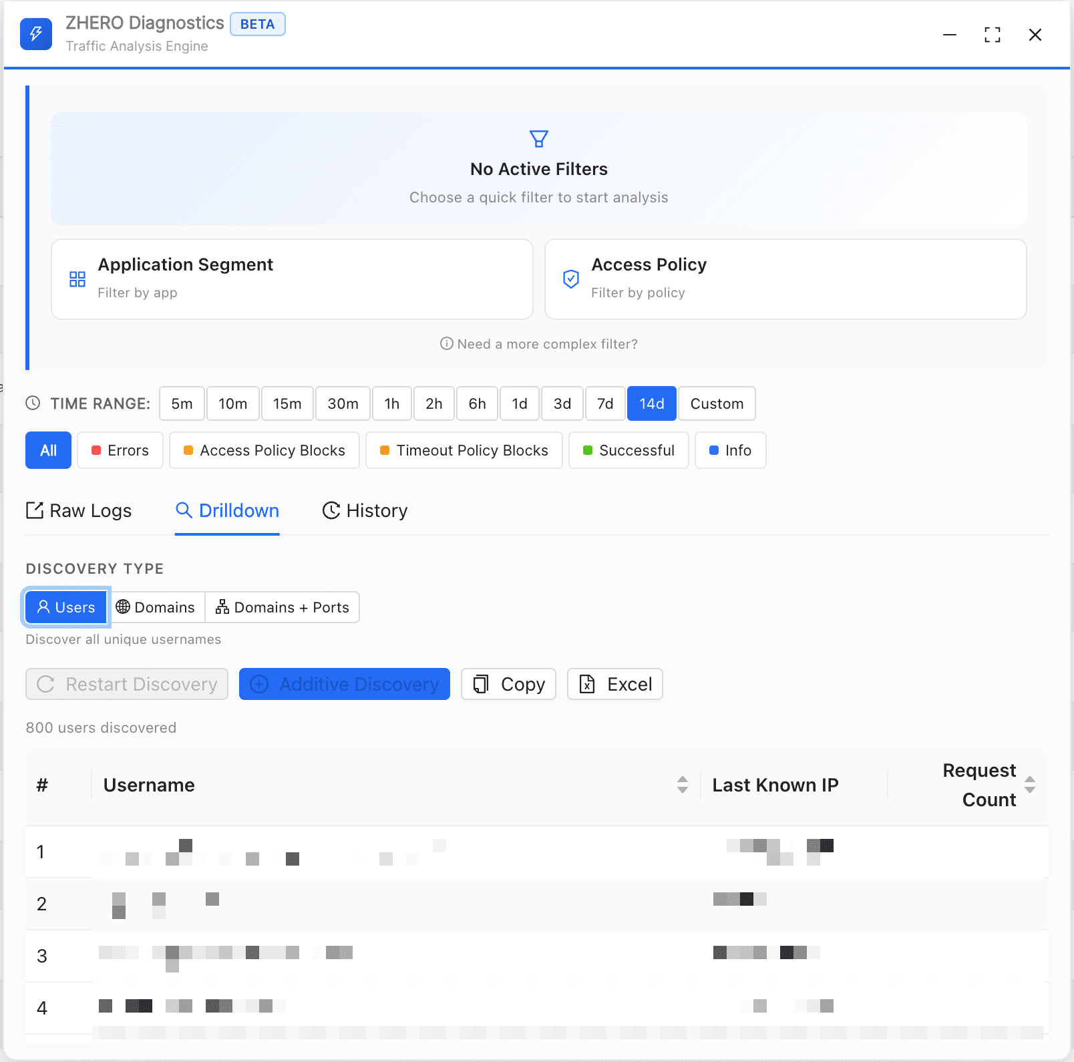1074x1062 pixels.
Task: Export discovered users to Excel
Action: [614, 684]
